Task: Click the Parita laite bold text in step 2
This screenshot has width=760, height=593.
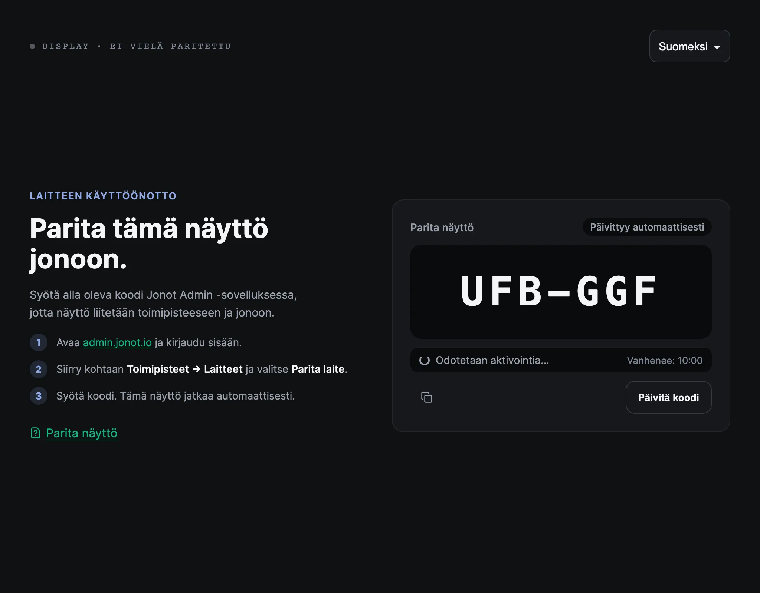Action: [x=318, y=369]
